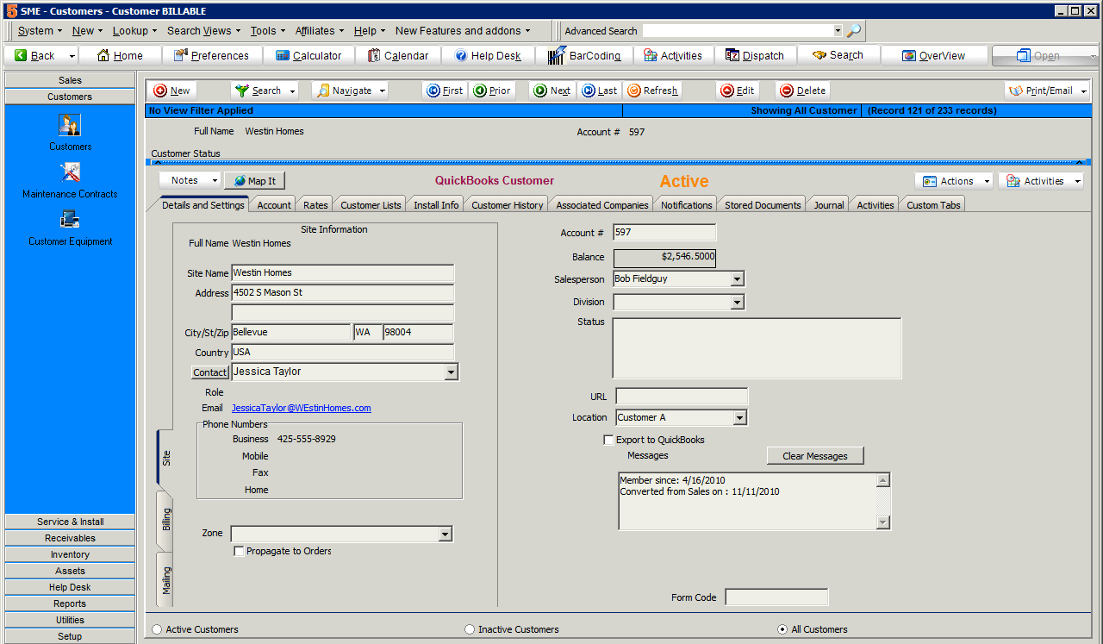Launch the Calculator
1103x644 pixels.
[308, 55]
